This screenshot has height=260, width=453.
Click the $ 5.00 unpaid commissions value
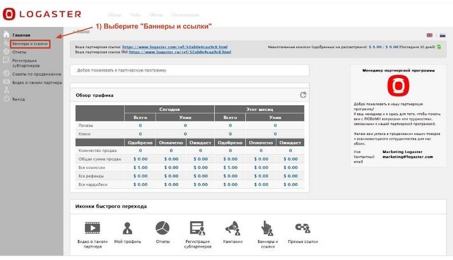375,47
